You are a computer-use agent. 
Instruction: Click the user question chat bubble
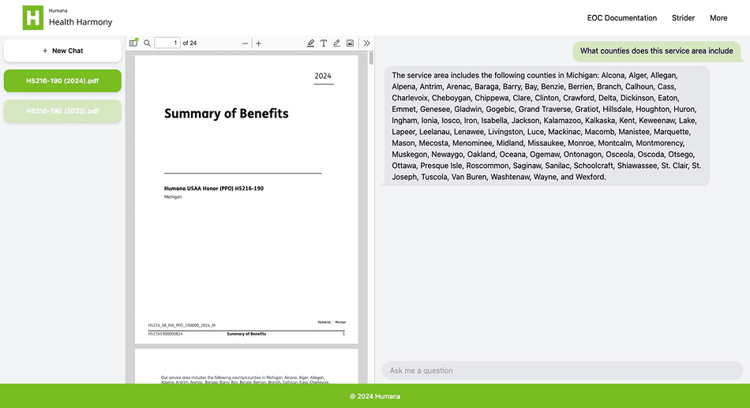pos(657,51)
